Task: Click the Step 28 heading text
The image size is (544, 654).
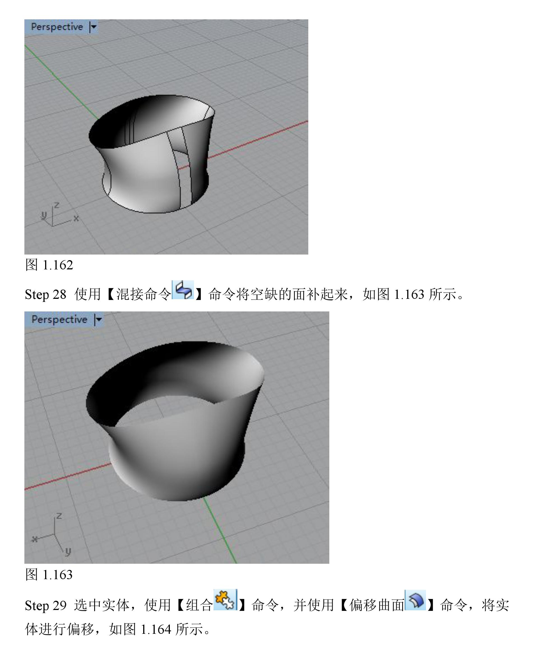Action: 45,295
